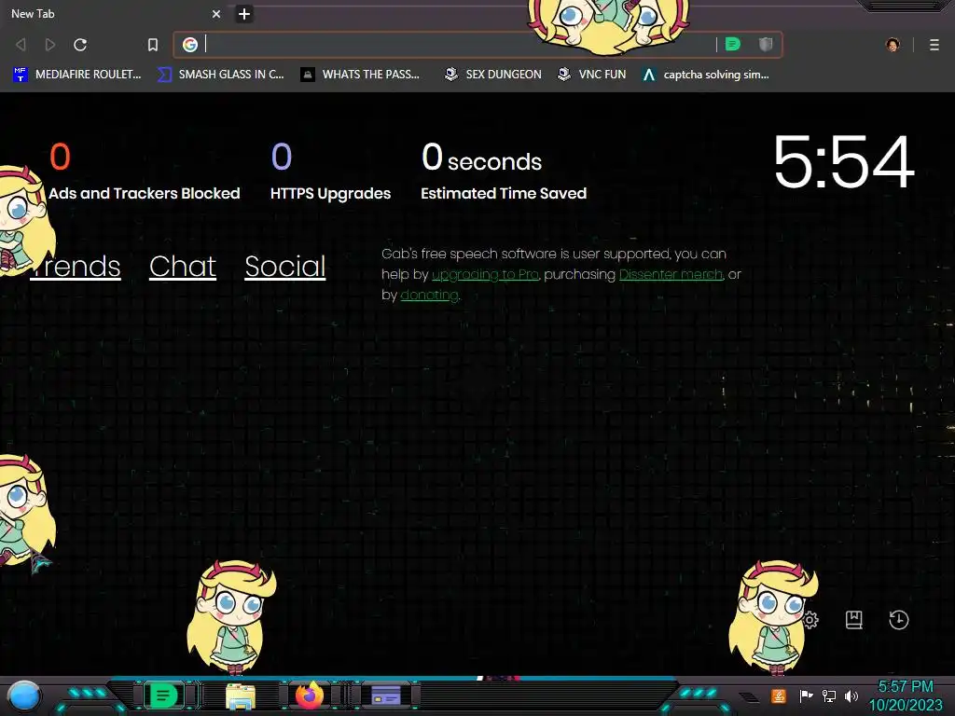Open the Shields icon in address bar

pos(766,44)
